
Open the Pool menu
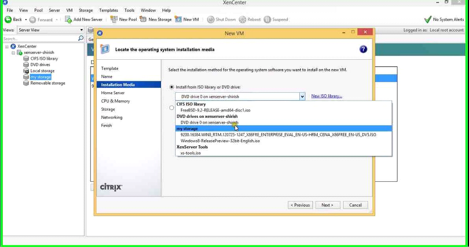38,10
